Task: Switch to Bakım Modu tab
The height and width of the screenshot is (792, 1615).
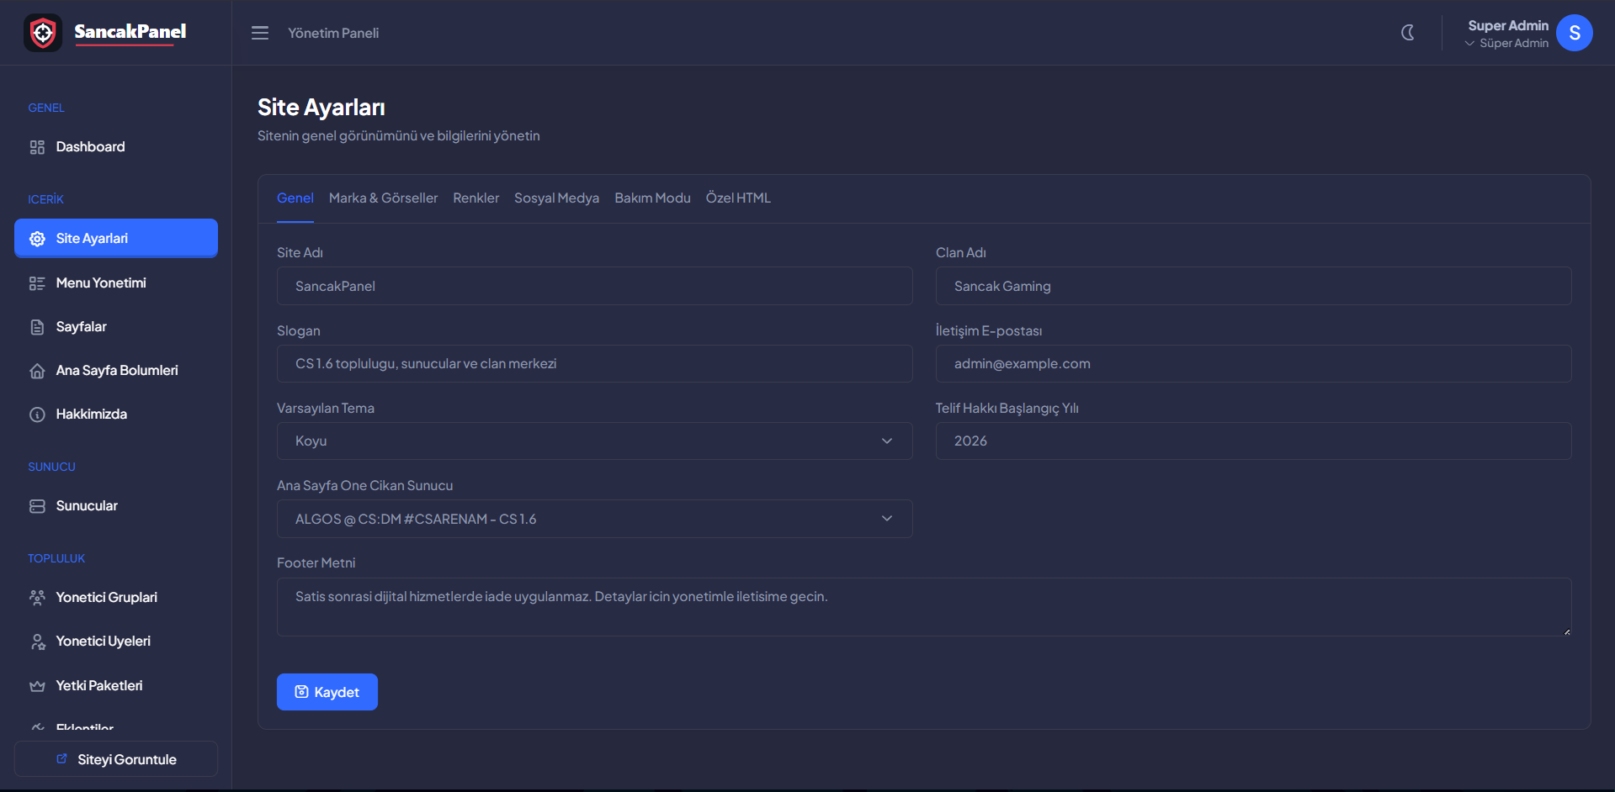Action: 652,198
